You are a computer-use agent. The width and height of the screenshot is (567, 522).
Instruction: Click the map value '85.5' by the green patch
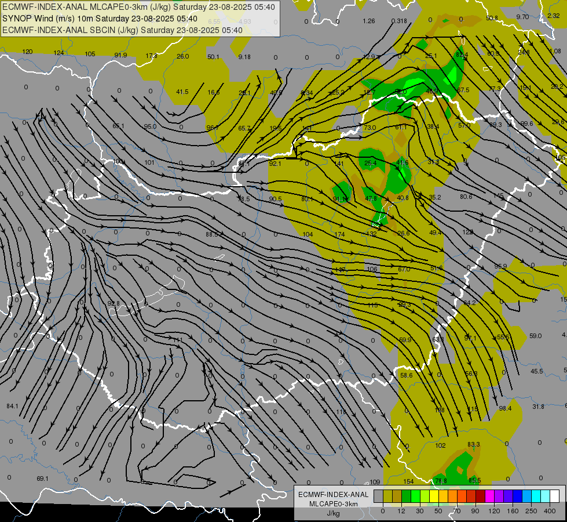(x=475, y=480)
